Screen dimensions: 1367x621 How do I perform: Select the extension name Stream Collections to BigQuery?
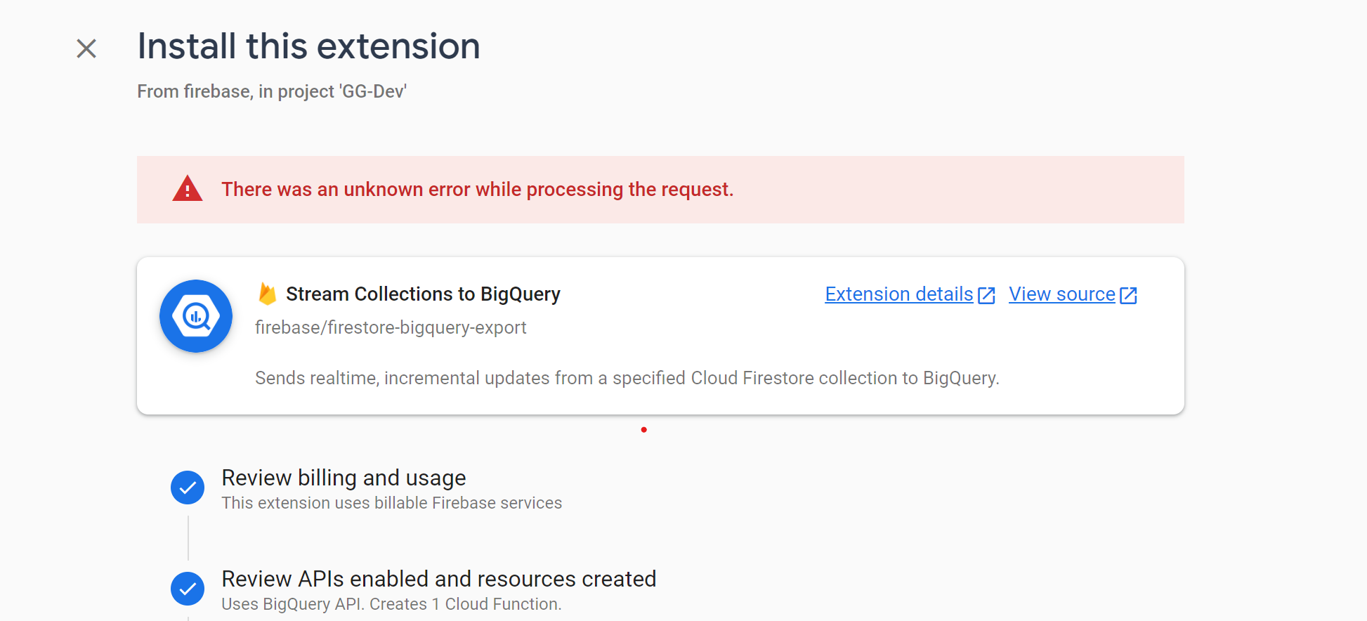click(x=423, y=294)
